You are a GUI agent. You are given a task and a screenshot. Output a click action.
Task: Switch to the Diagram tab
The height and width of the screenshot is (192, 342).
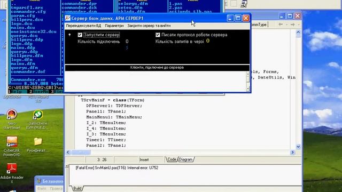(x=186, y=159)
